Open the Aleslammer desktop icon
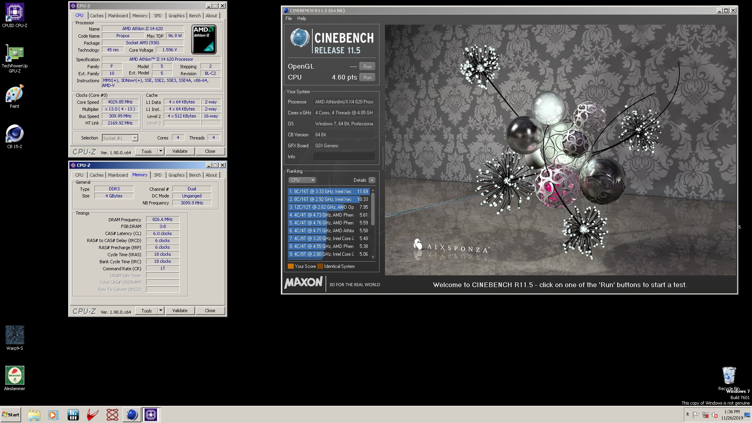The image size is (752, 423). tap(14, 378)
